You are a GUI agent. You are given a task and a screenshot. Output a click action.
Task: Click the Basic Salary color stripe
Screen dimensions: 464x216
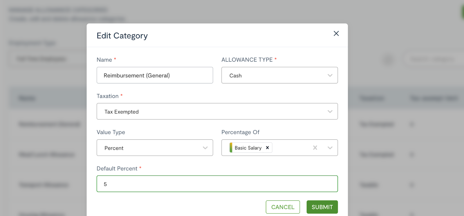[231, 148]
